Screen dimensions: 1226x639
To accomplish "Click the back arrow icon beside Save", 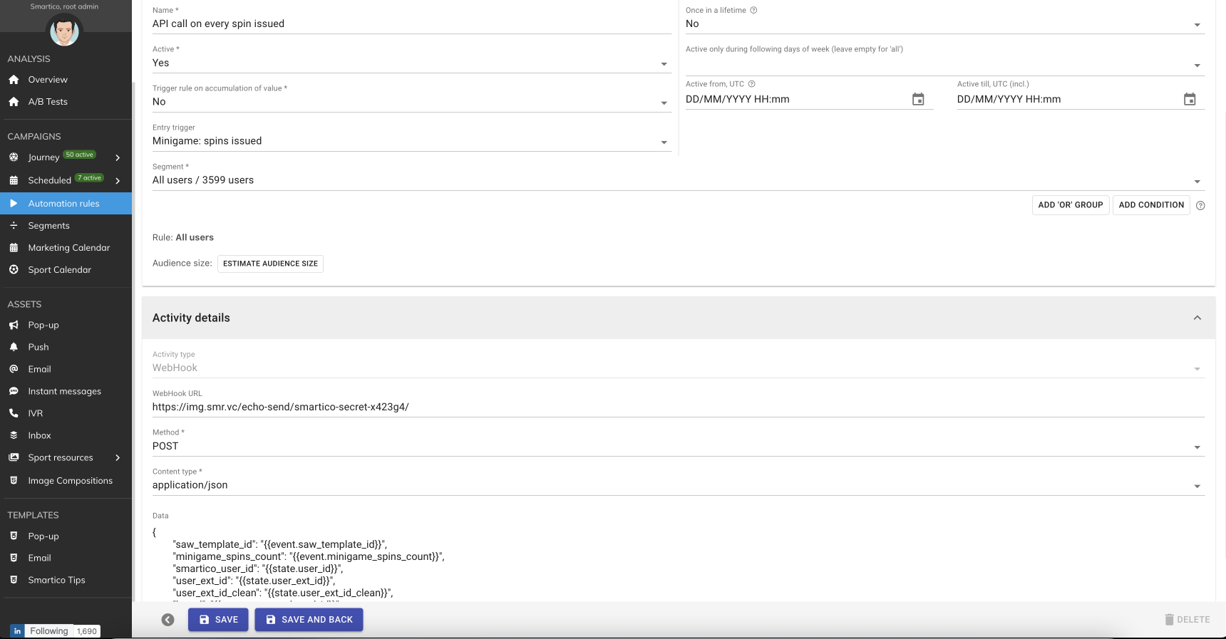I will click(168, 620).
